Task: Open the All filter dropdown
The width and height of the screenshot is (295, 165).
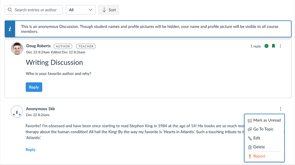Action: [x=80, y=10]
